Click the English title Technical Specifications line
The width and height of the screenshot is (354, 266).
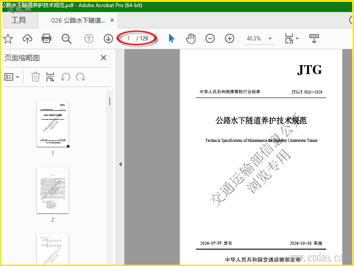coord(261,140)
